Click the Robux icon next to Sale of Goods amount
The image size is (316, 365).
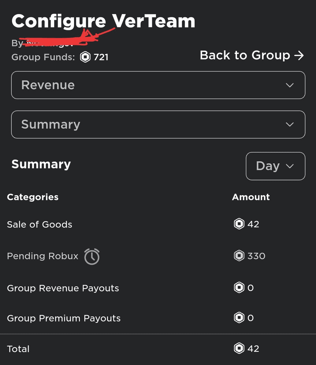click(x=239, y=224)
